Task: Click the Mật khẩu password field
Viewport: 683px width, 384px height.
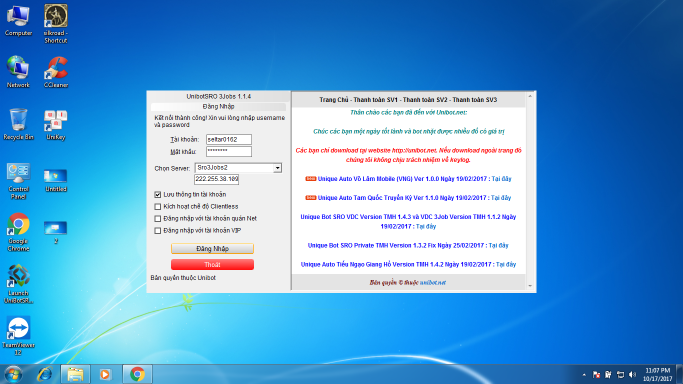Action: [229, 151]
